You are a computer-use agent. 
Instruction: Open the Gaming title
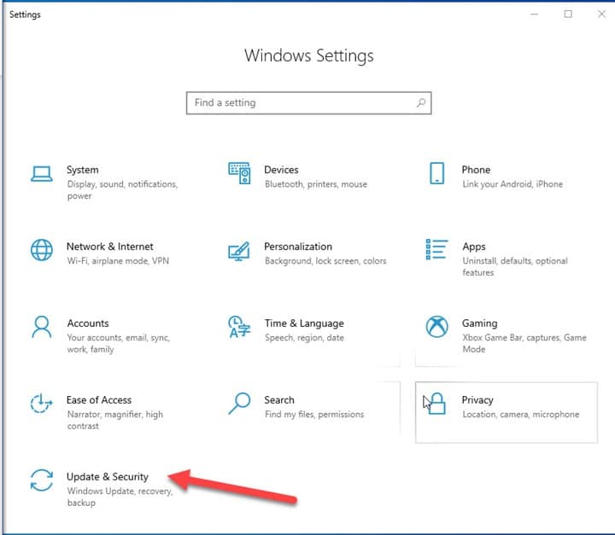pyautogui.click(x=479, y=323)
